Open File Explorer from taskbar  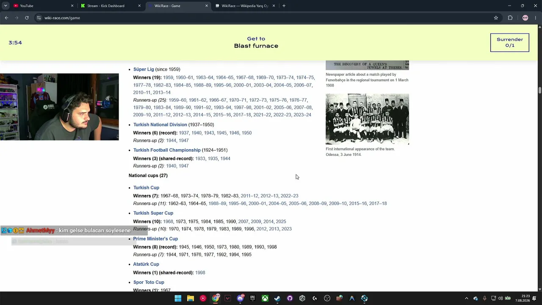pyautogui.click(x=191, y=298)
